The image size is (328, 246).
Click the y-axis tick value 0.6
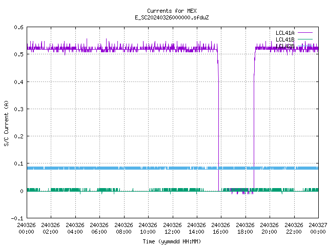click(18, 27)
